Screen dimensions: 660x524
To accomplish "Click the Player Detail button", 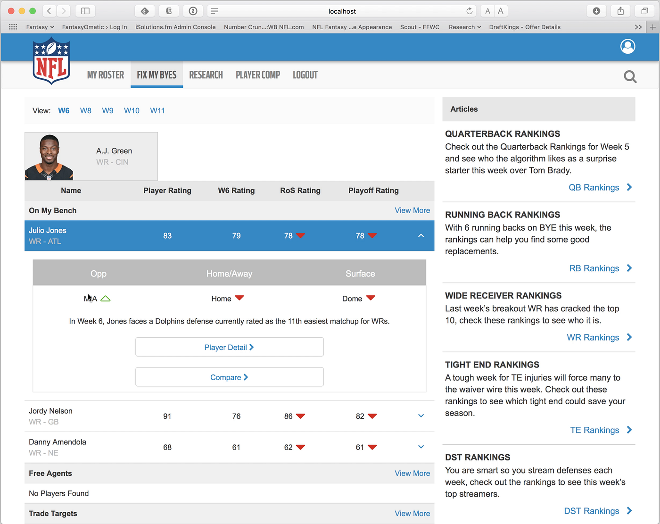I will coord(230,347).
